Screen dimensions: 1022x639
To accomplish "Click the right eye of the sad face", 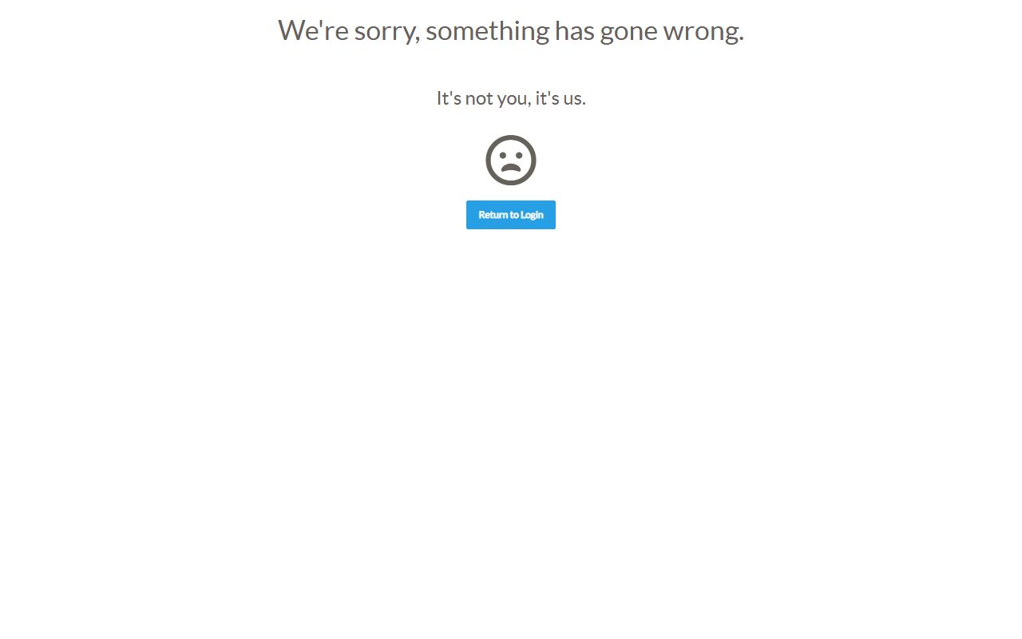I will tap(519, 156).
